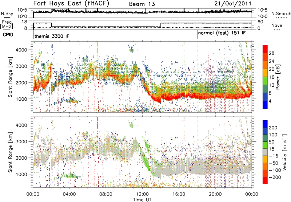Click the '24' Power colorbar tick label
The height and width of the screenshot is (202, 291).
(x=271, y=61)
